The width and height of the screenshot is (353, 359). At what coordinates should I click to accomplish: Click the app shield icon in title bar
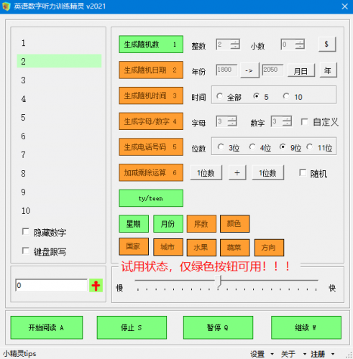tap(6, 6)
